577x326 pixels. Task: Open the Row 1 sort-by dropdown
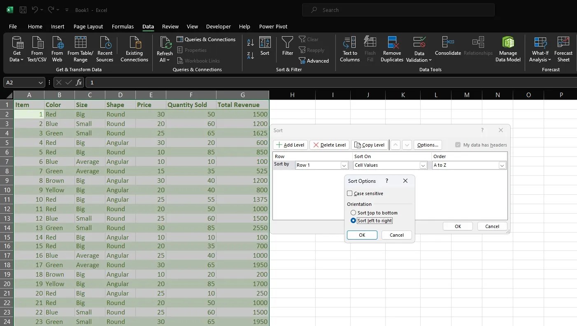tap(344, 165)
